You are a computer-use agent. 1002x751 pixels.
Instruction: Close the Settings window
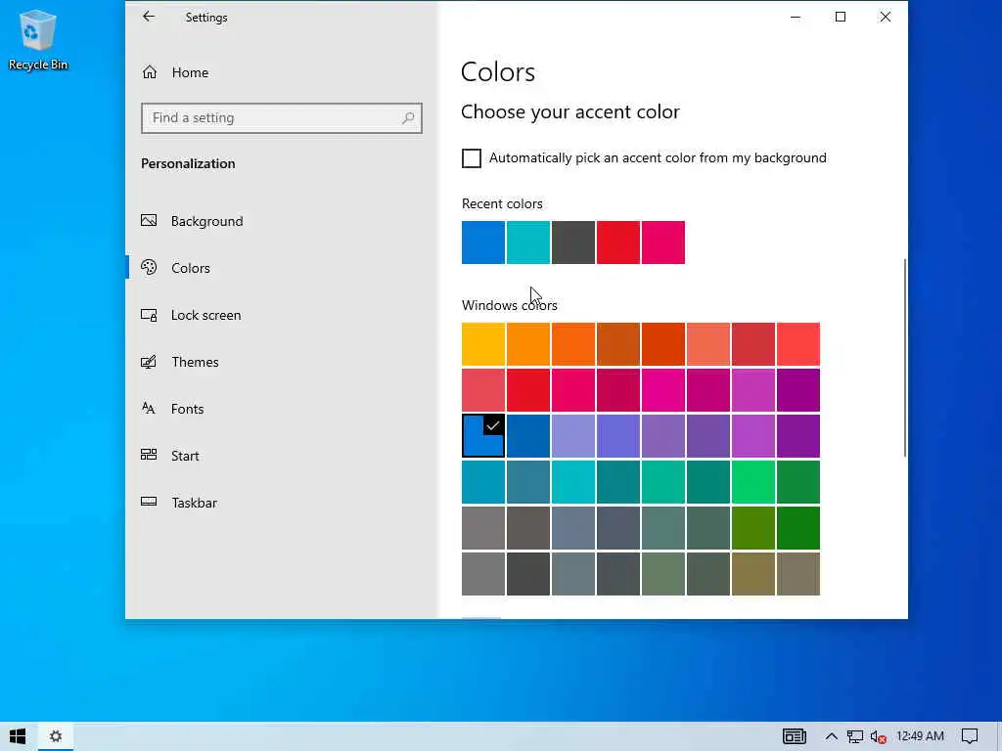(885, 18)
